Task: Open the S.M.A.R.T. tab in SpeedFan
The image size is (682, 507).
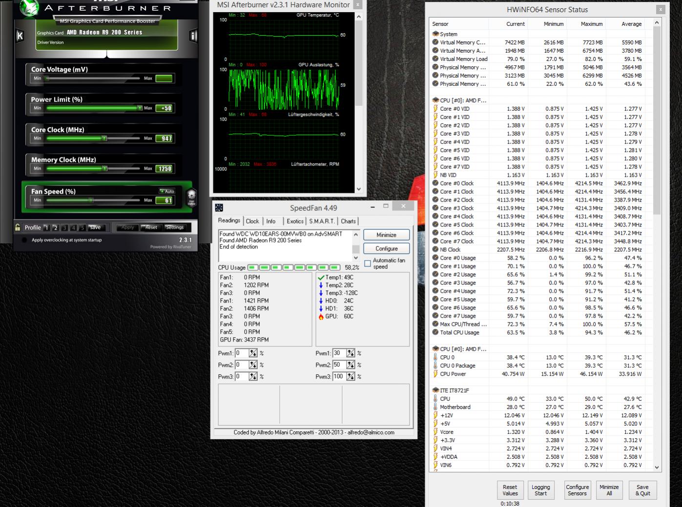Action: (x=322, y=221)
